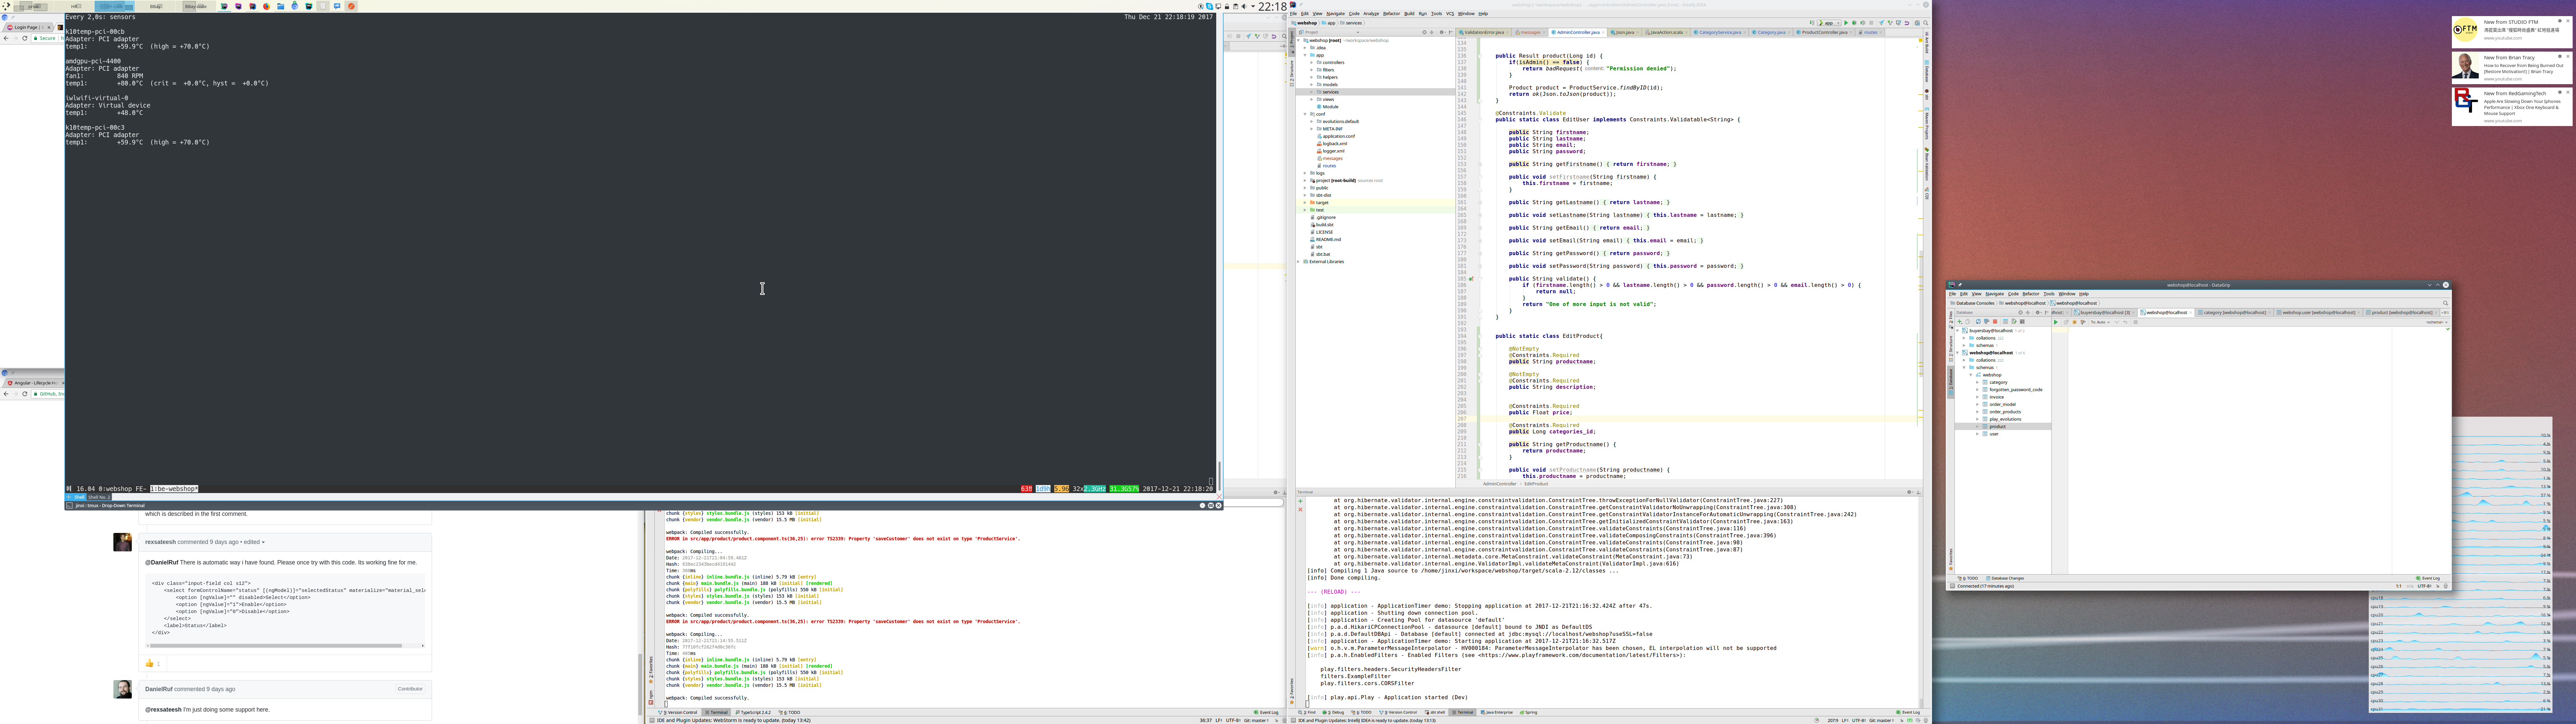Execute query with green arrow in DataGrip
Image resolution: width=2576 pixels, height=724 pixels.
click(2056, 322)
